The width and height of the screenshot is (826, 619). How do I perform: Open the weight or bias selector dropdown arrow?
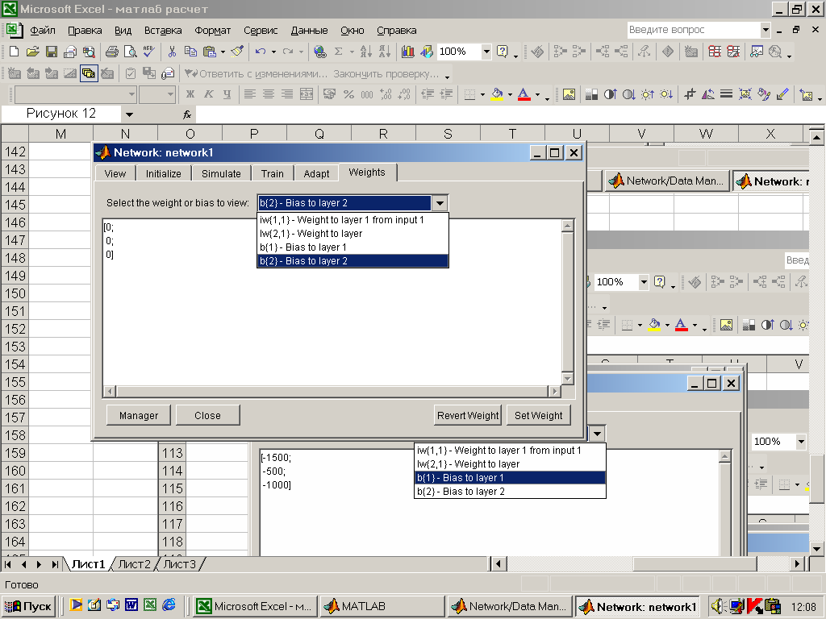440,202
